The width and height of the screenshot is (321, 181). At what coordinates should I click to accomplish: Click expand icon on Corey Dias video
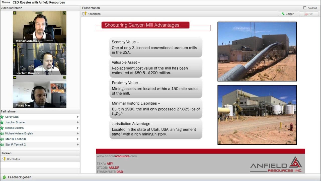coord(64,78)
